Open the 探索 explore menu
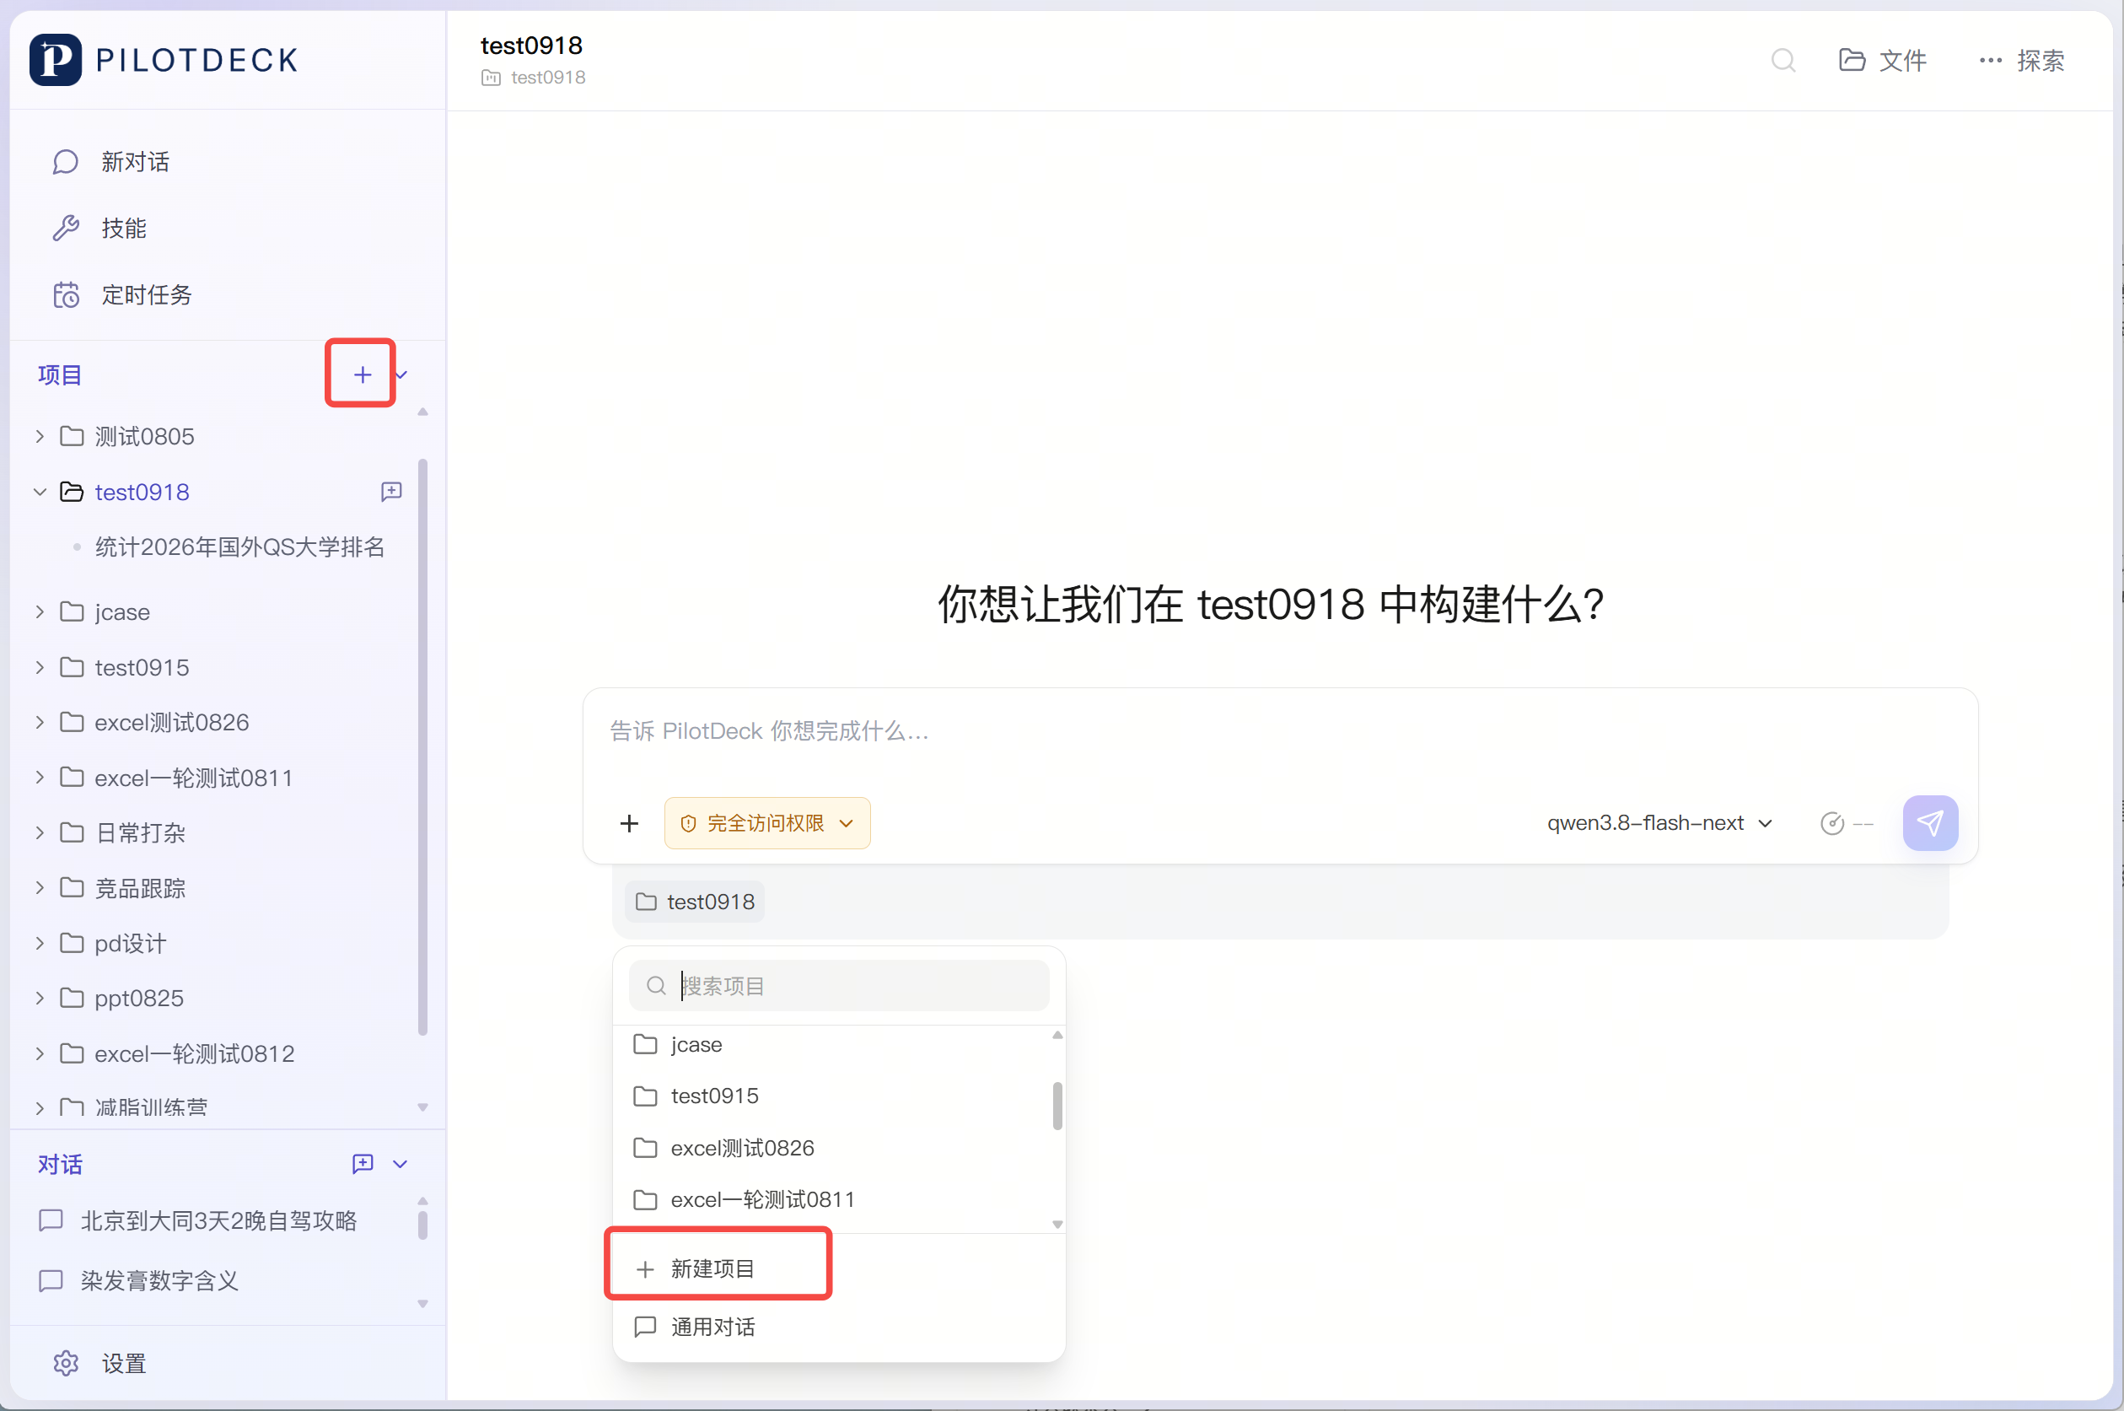This screenshot has width=2124, height=1411. [x=2021, y=60]
